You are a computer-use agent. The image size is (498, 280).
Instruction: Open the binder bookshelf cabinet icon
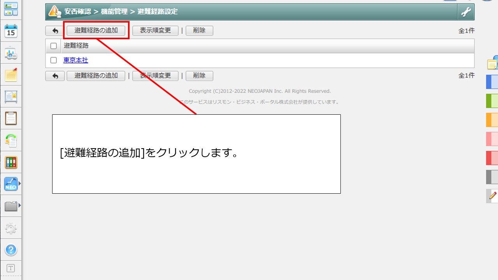point(11,163)
